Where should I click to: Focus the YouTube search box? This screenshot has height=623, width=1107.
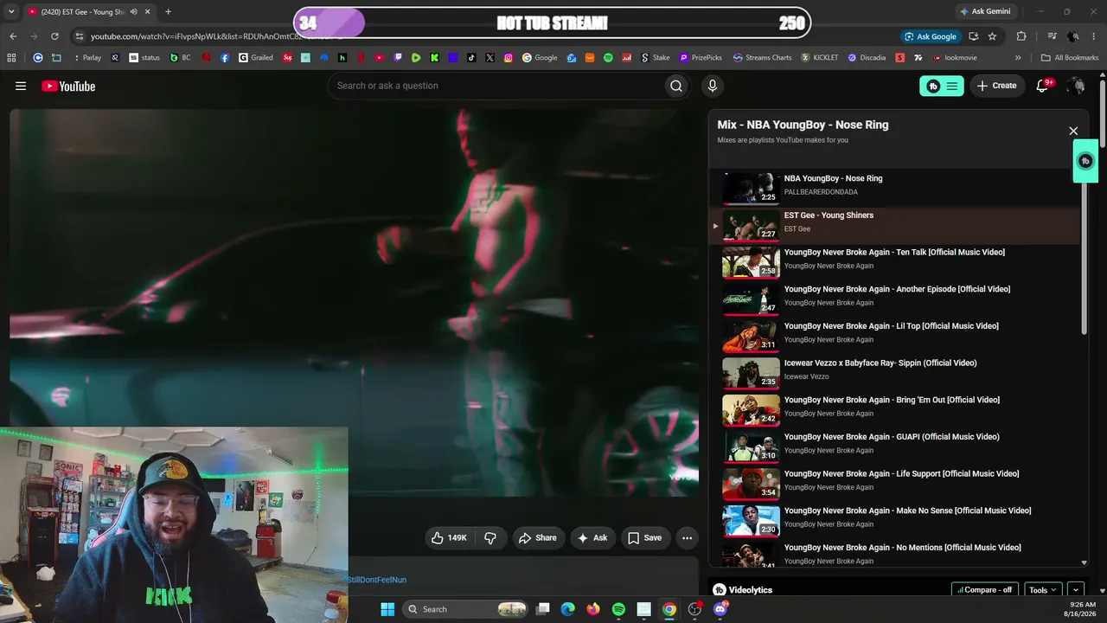(495, 86)
